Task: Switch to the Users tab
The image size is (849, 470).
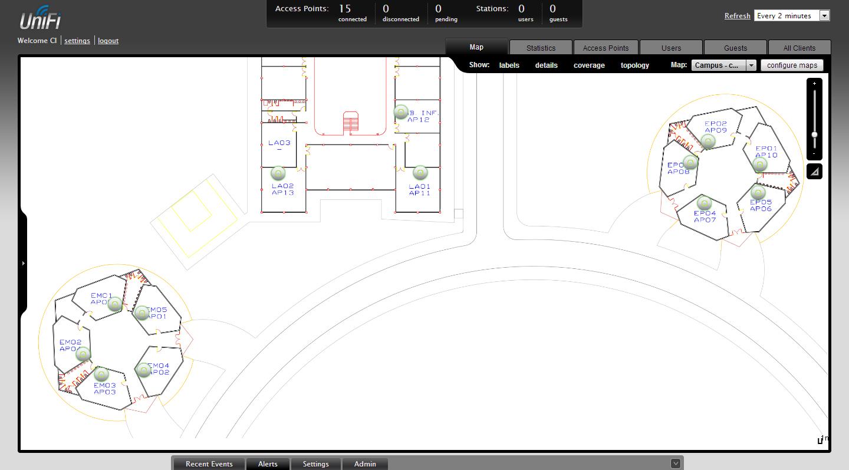Action: tap(671, 48)
